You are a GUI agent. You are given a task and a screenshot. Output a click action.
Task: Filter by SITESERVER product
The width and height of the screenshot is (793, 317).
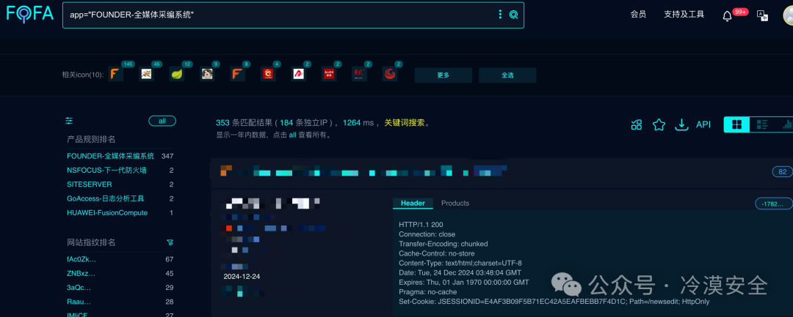click(90, 184)
